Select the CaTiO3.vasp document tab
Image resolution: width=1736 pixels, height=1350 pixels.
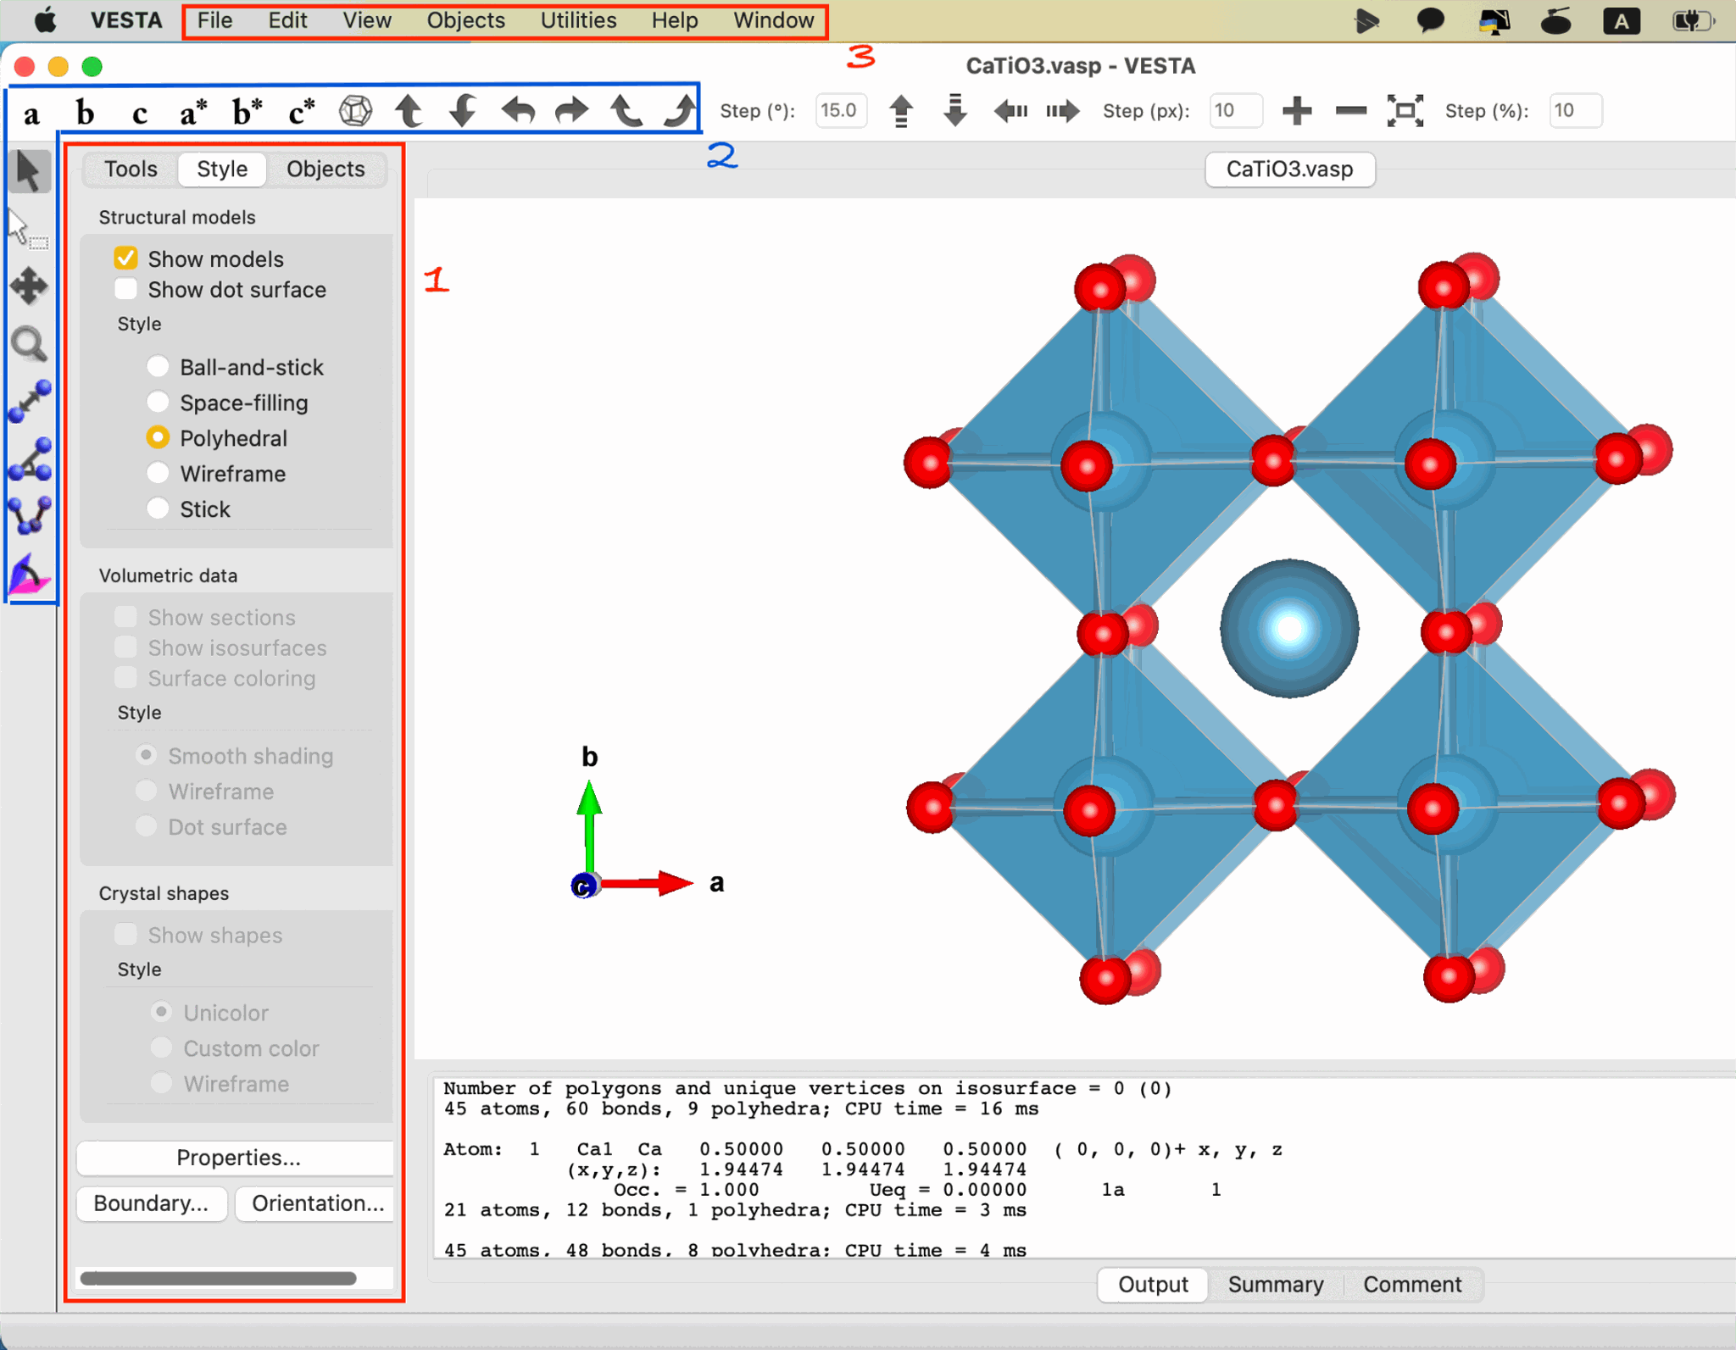(x=1289, y=169)
